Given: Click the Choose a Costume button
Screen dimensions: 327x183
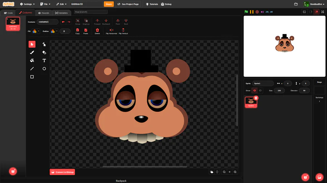Looking at the screenshot, I should click(x=13, y=171).
